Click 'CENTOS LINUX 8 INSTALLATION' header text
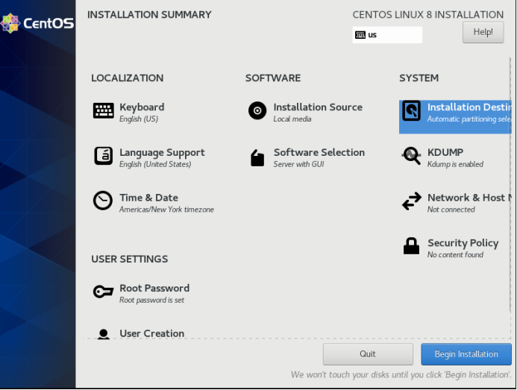The height and width of the screenshot is (390, 517). pyautogui.click(x=428, y=15)
